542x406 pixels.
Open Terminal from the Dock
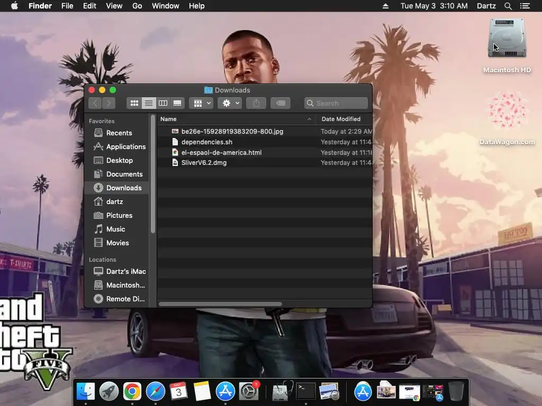coord(306,392)
